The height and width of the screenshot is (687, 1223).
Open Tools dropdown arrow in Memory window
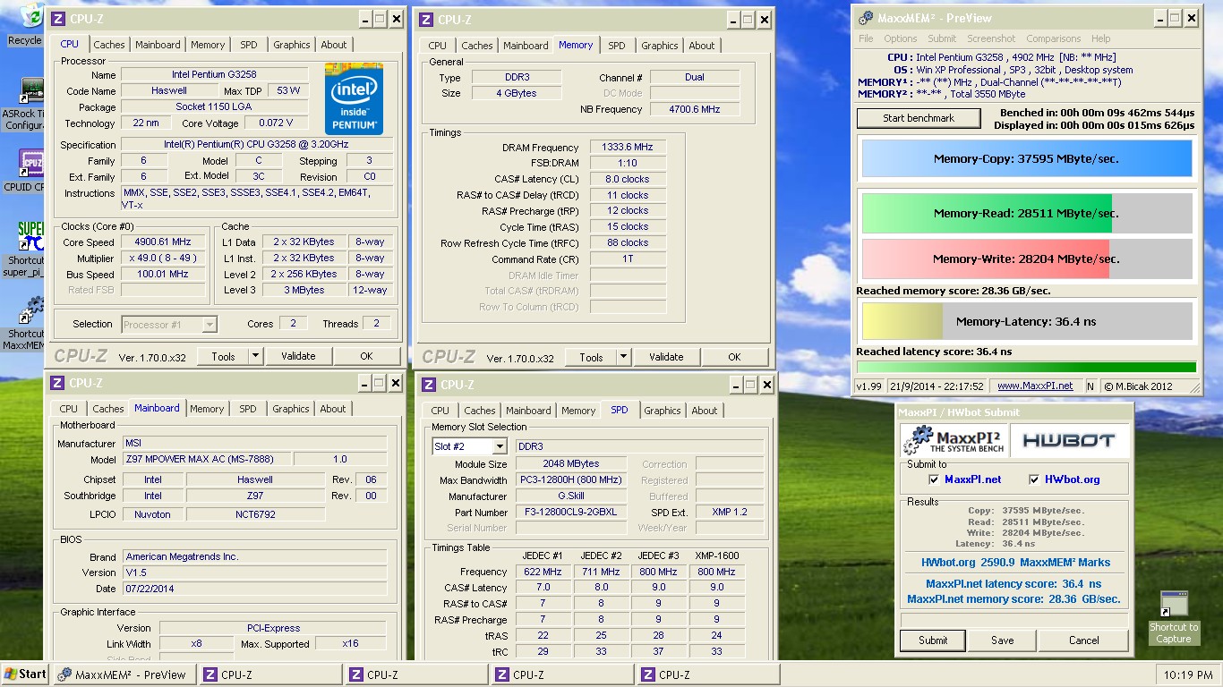click(623, 357)
